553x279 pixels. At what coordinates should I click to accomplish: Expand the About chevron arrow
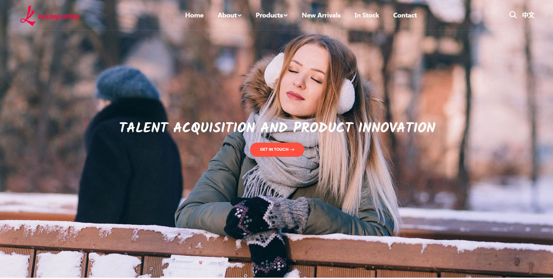(239, 16)
